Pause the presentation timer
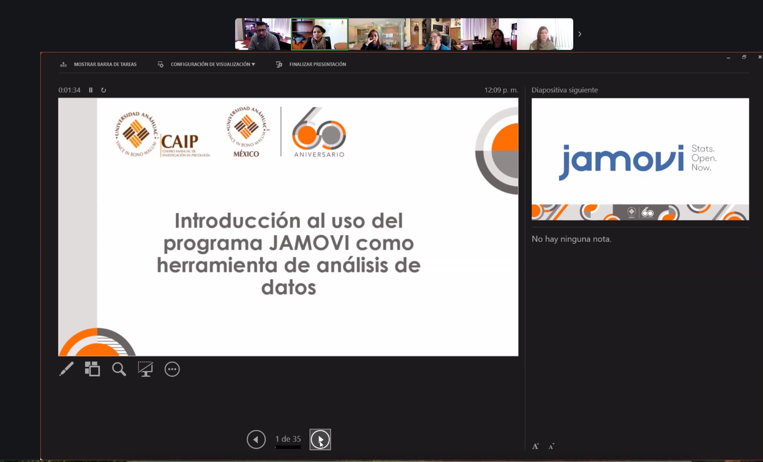 [91, 90]
